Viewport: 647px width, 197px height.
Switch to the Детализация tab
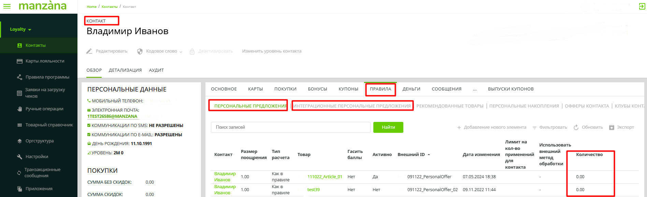tap(125, 70)
